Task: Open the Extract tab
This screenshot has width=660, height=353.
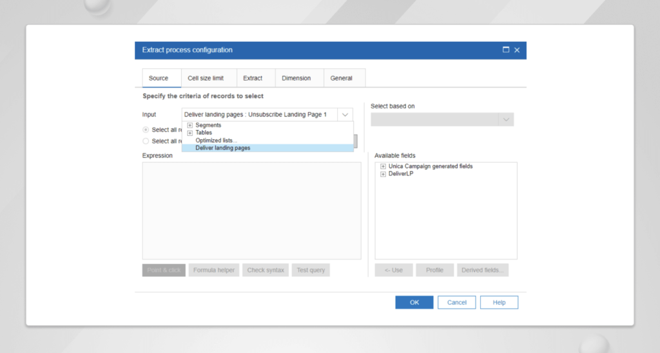Action: coord(253,78)
